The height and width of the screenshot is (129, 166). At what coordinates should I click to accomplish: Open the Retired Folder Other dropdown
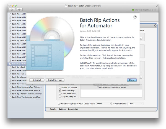pos(135,104)
